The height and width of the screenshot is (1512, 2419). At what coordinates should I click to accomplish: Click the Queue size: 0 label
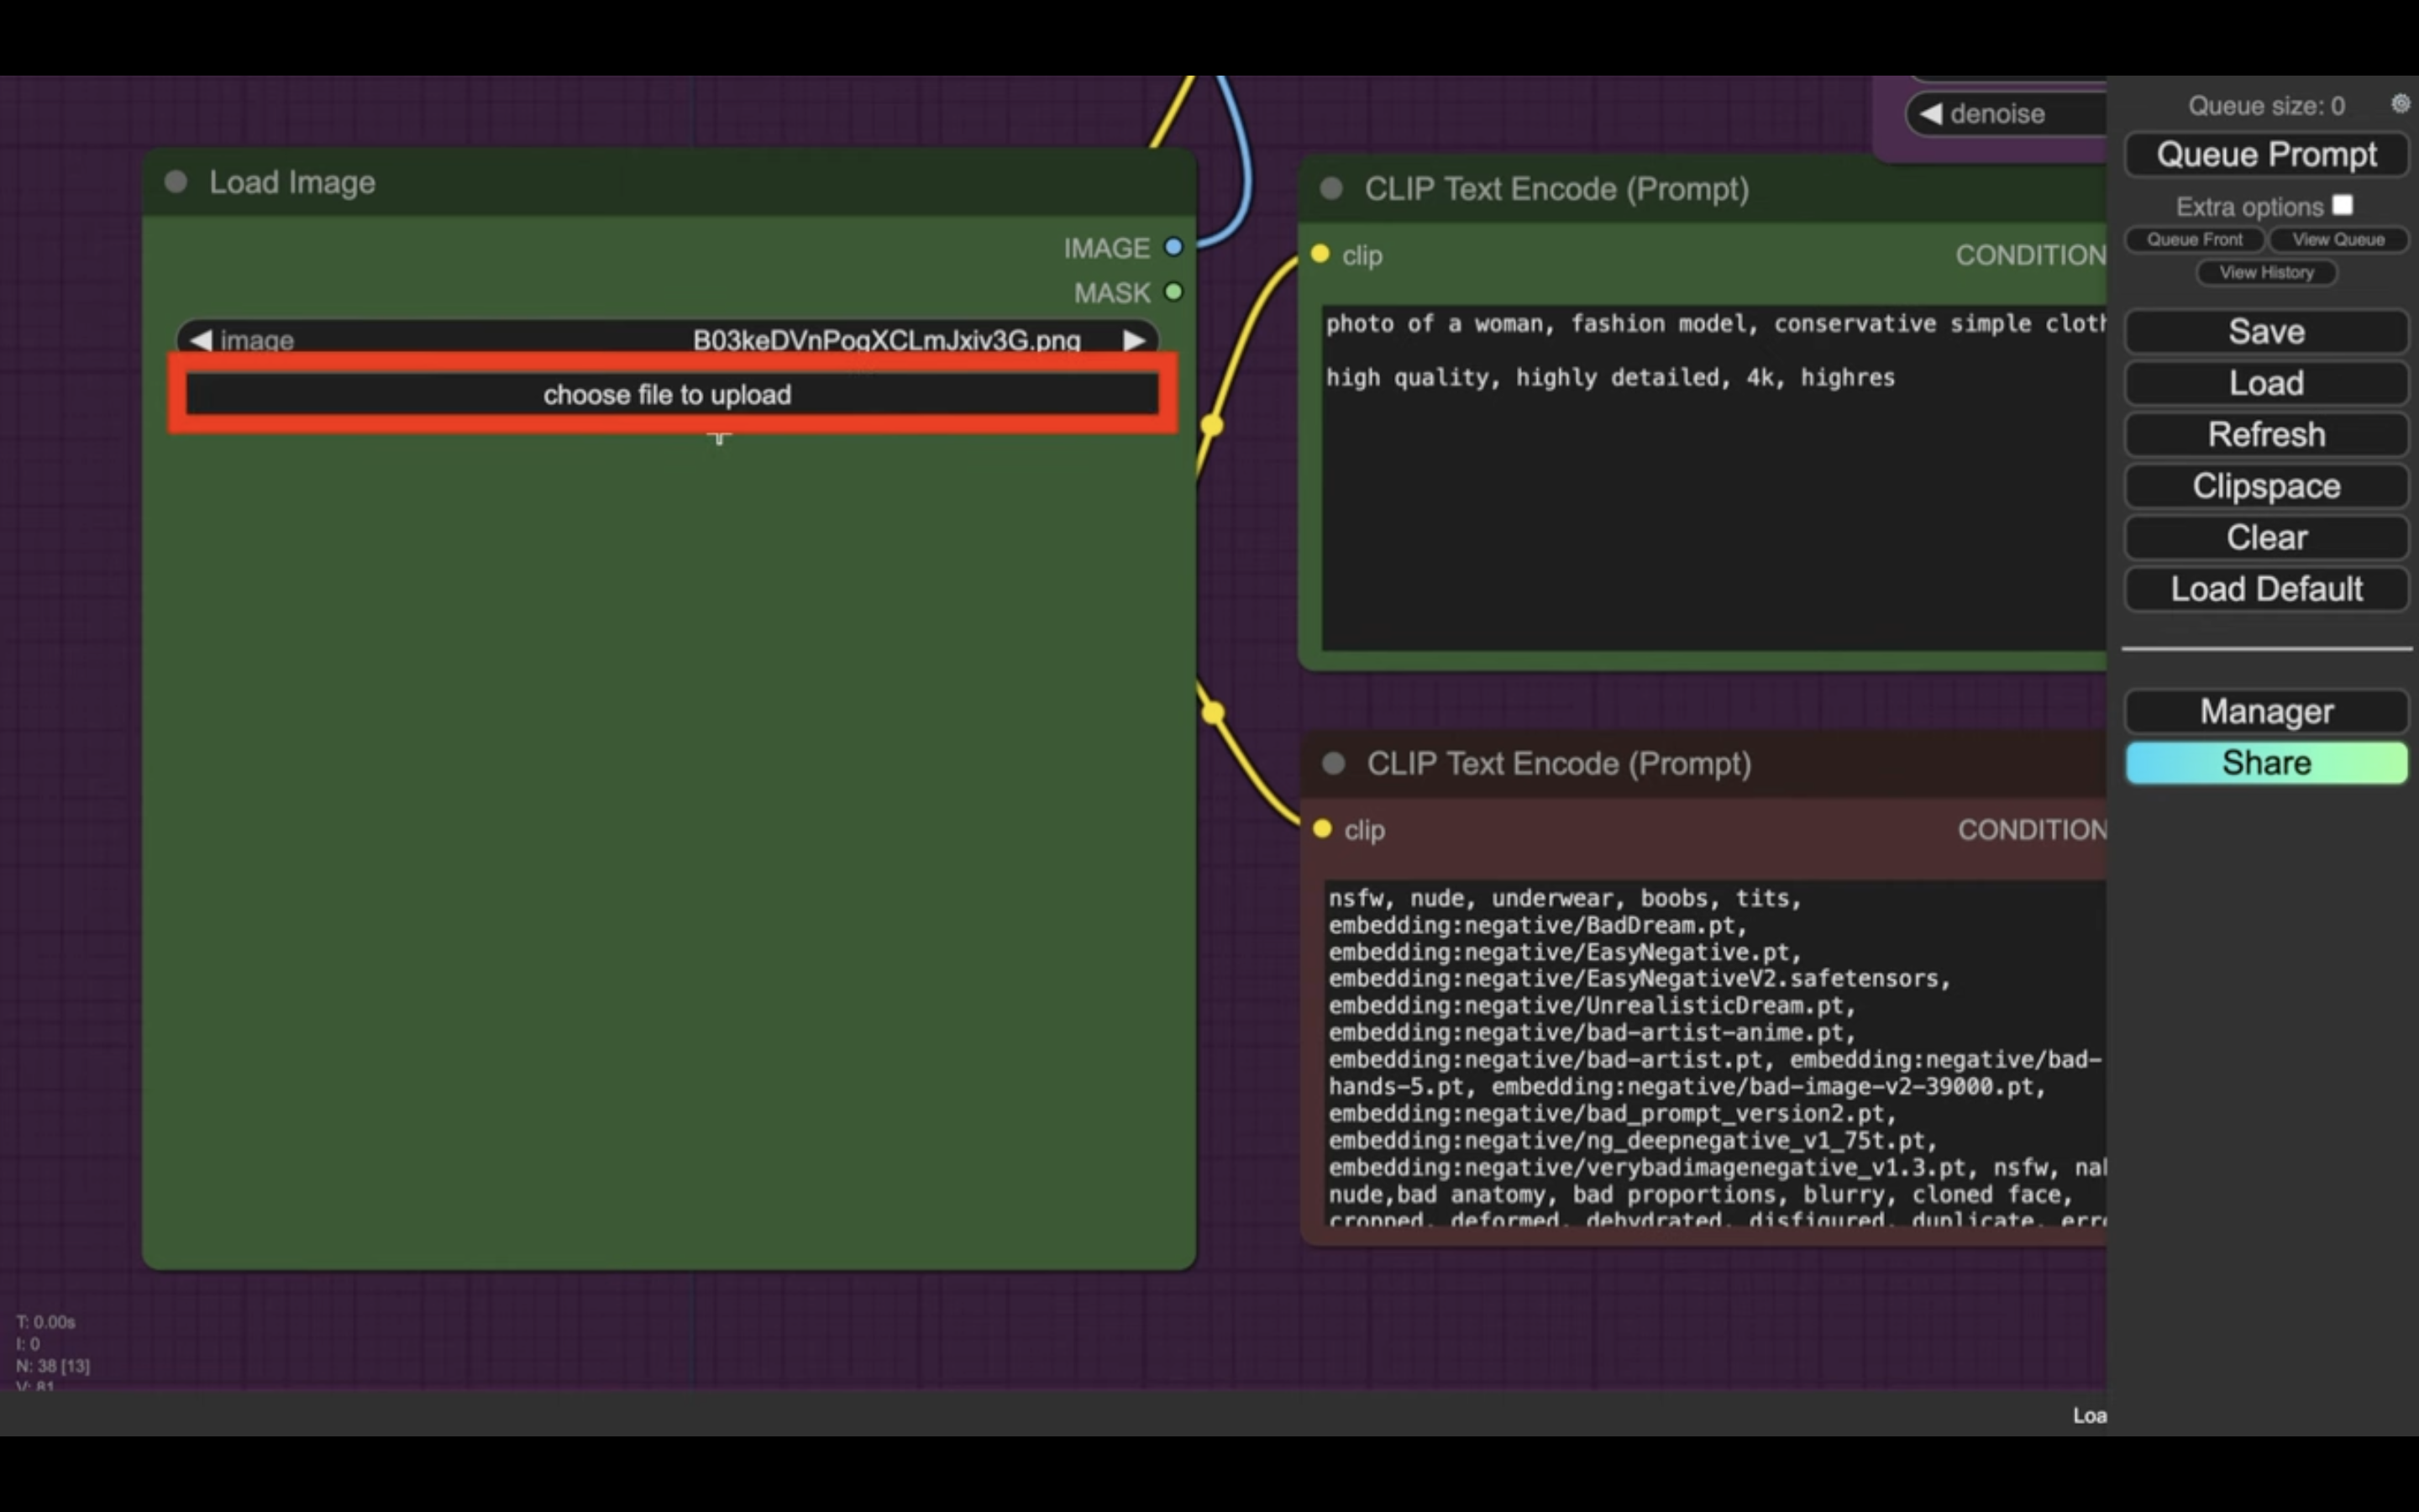[x=2266, y=106]
